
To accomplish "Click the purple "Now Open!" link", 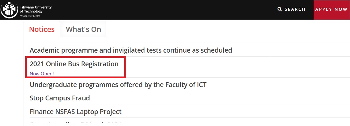I will [x=42, y=74].
